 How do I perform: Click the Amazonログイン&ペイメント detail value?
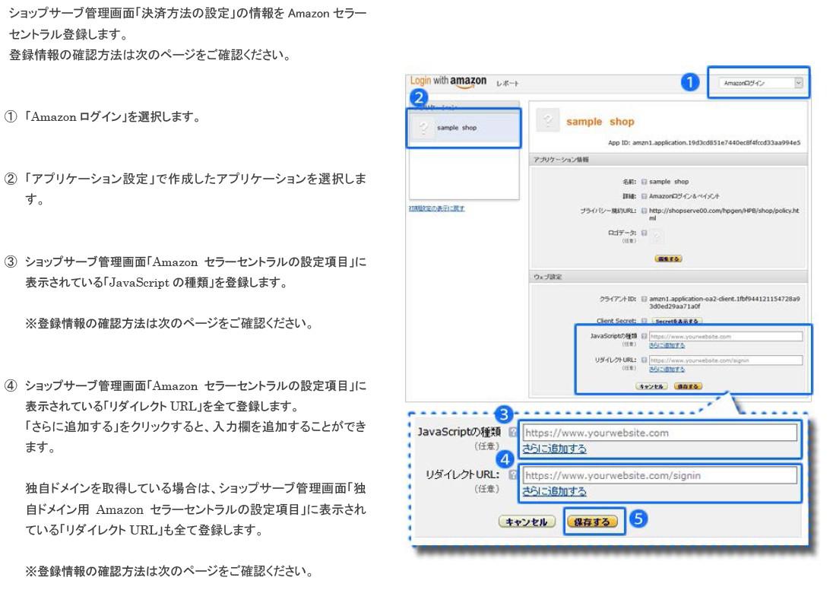(684, 196)
